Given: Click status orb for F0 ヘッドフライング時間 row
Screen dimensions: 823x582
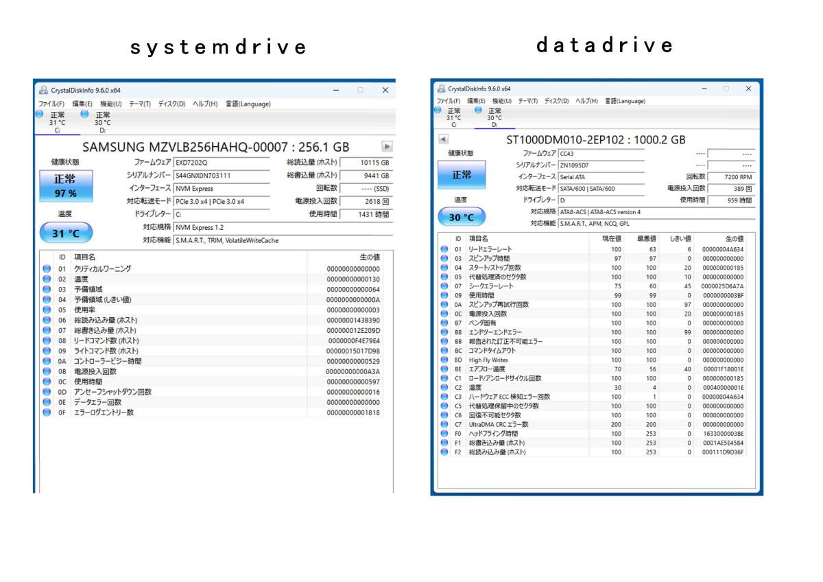Looking at the screenshot, I should [x=444, y=434].
